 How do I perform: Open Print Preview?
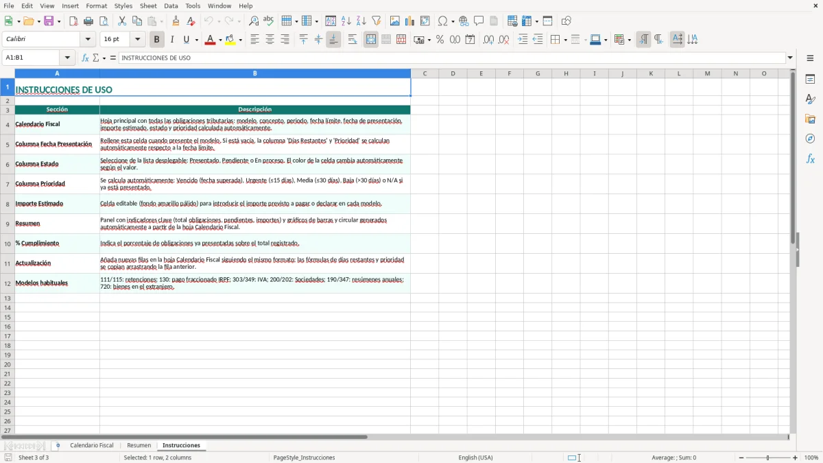pos(104,21)
